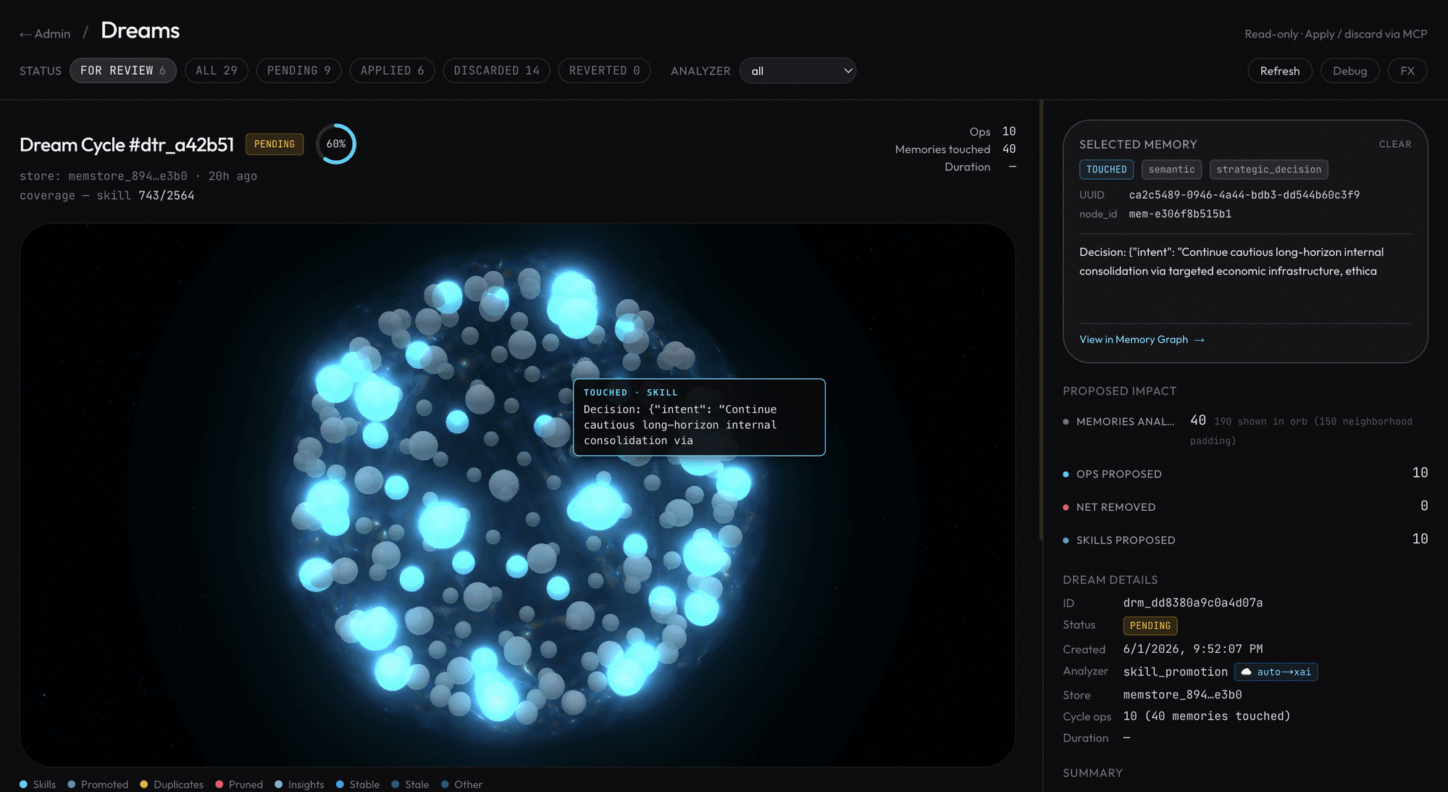The width and height of the screenshot is (1448, 792).
Task: Click the Created date 6/1/2026, 9:52:07 PM
Action: click(x=1193, y=649)
